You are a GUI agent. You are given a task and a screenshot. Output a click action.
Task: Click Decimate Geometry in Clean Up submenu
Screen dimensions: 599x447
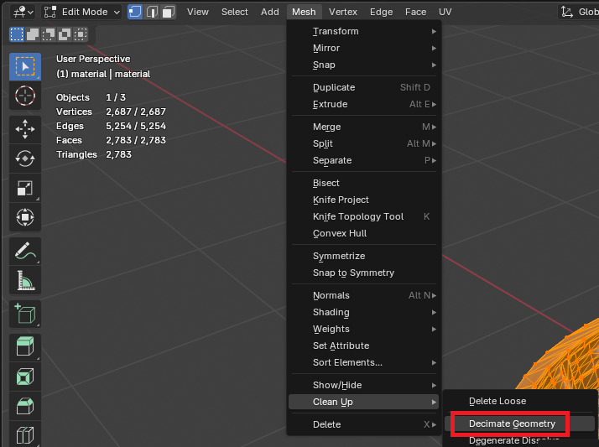(512, 424)
